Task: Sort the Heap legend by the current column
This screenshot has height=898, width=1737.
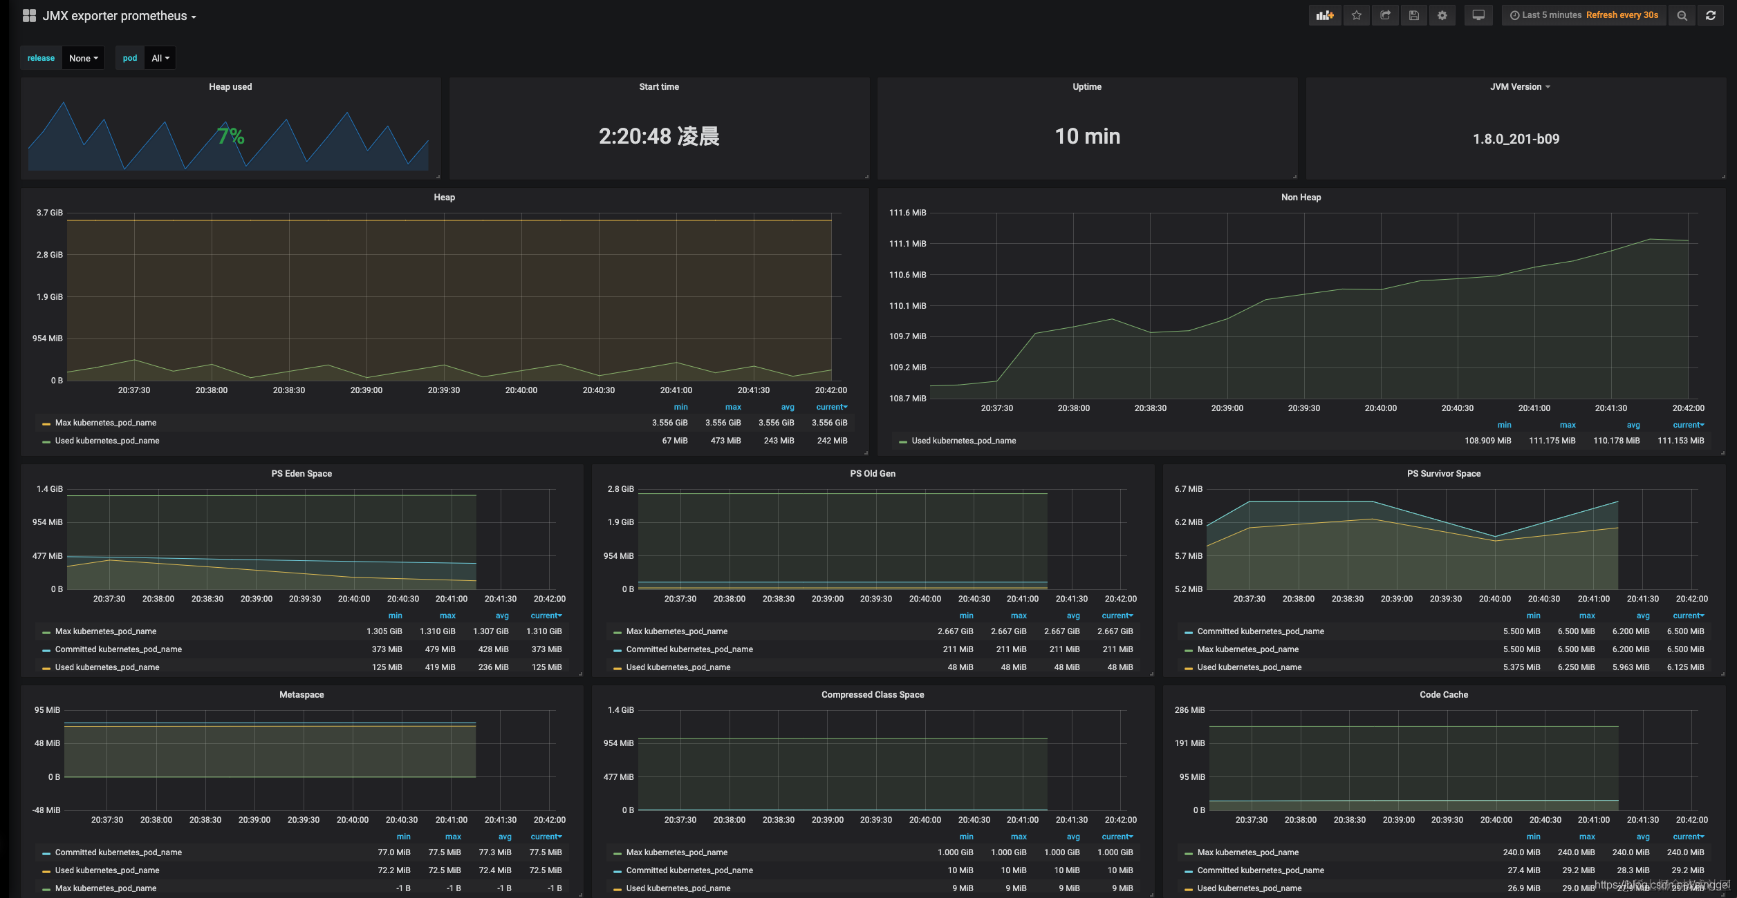Action: click(x=831, y=407)
